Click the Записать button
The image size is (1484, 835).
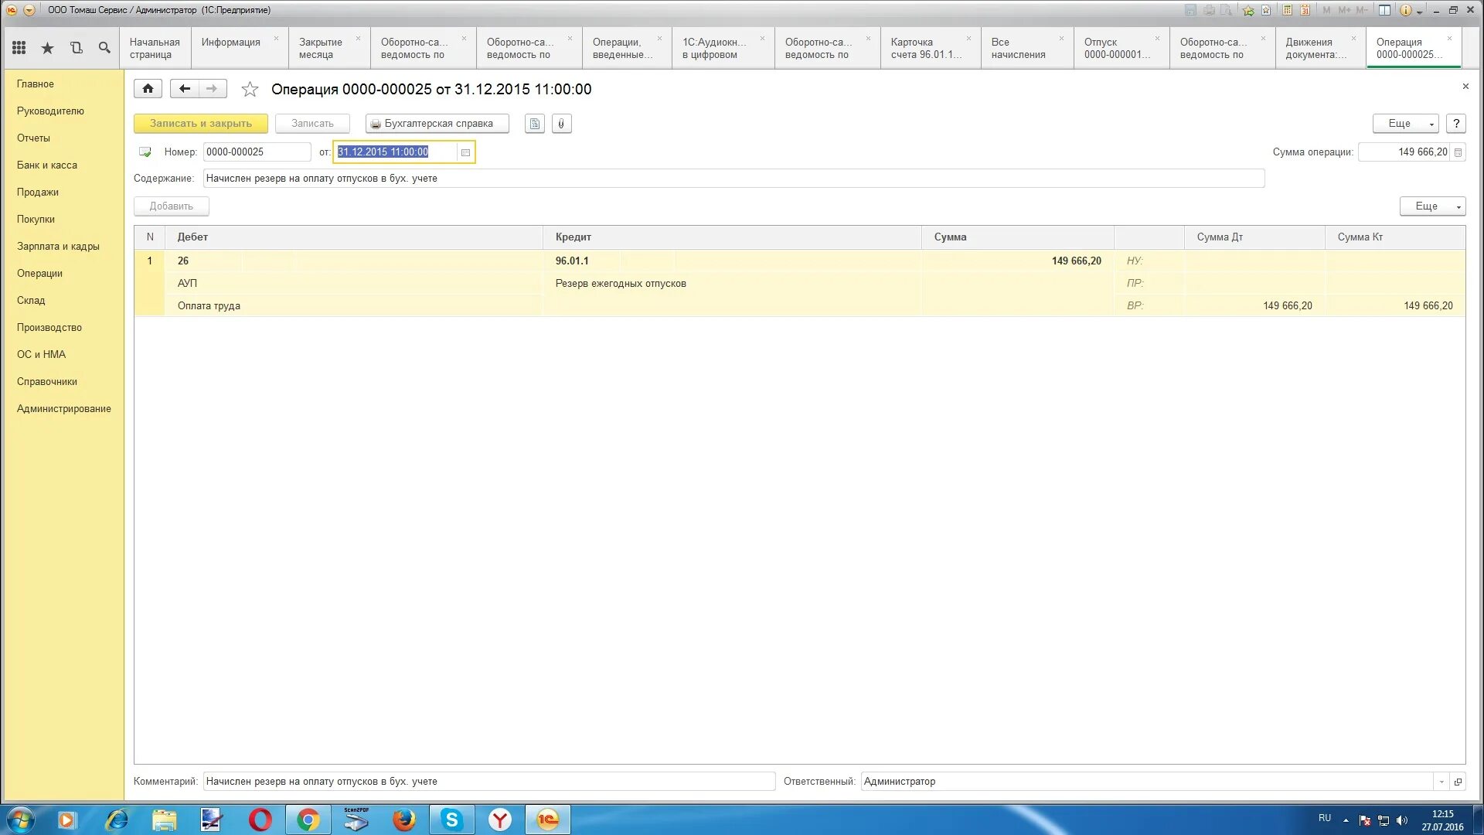tap(312, 124)
